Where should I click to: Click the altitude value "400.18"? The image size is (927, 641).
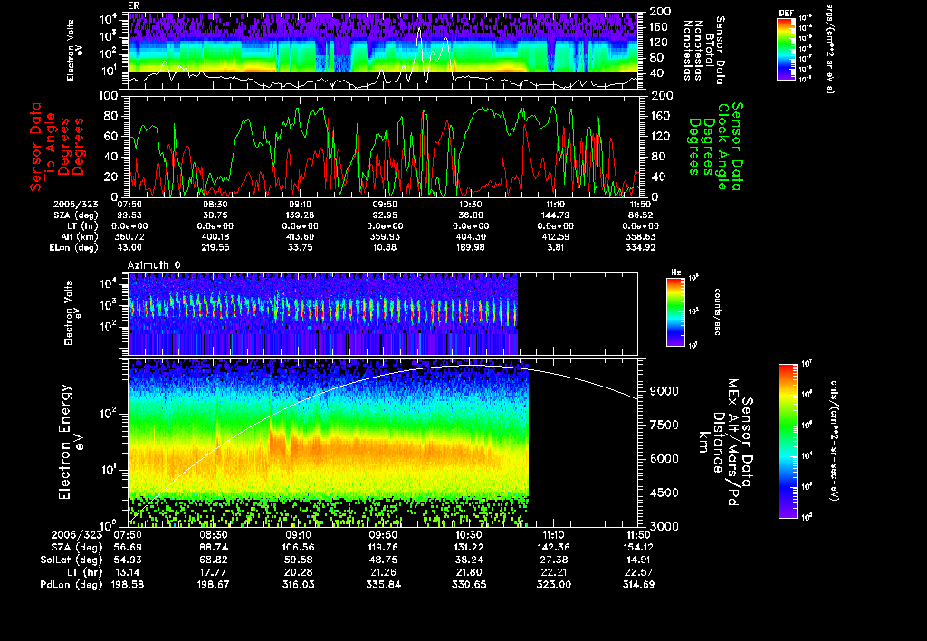pyautogui.click(x=215, y=236)
